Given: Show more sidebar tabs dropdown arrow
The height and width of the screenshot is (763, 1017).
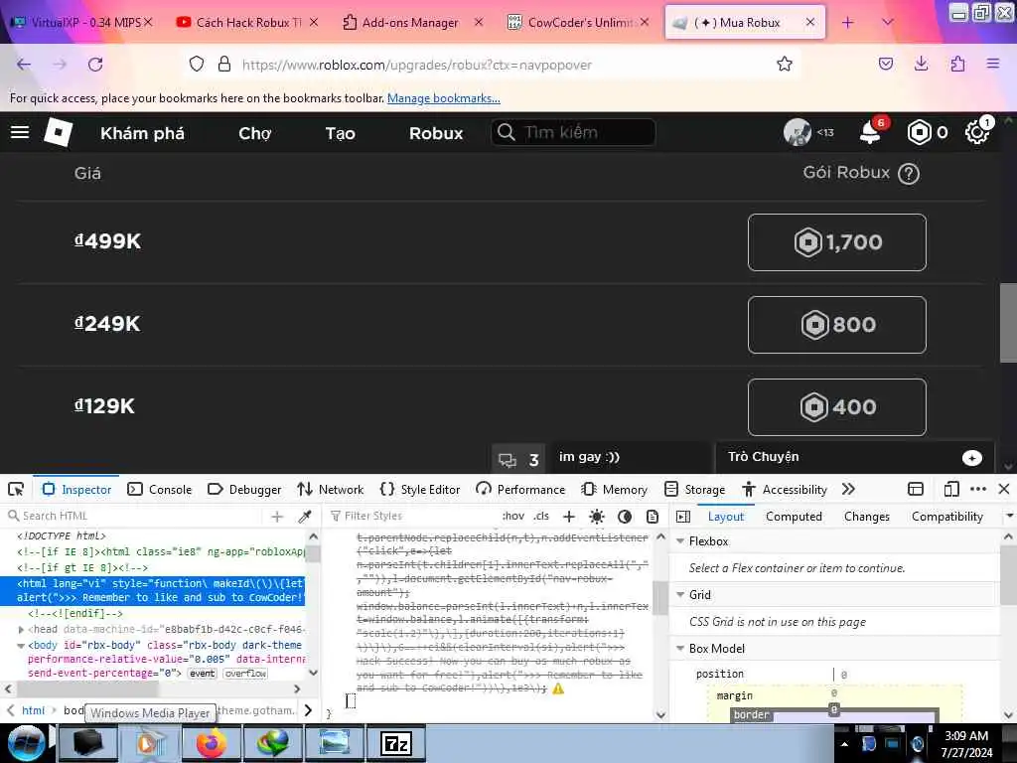Looking at the screenshot, I should (x=1009, y=517).
